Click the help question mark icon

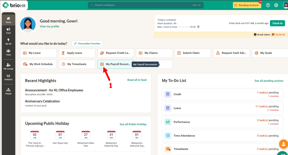click(268, 5)
